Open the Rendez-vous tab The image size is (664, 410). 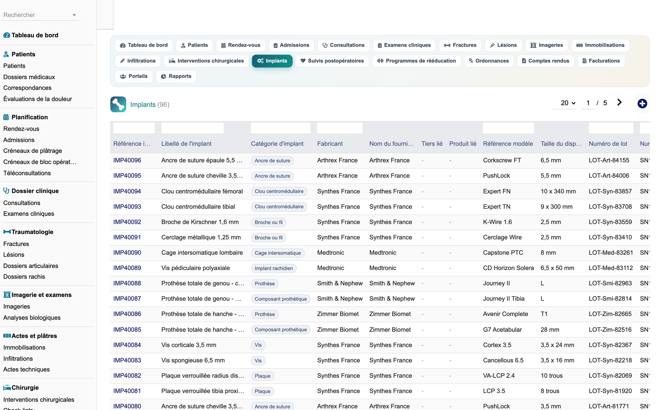point(241,45)
